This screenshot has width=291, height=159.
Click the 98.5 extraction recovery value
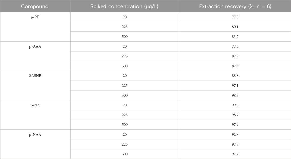(x=235, y=96)
